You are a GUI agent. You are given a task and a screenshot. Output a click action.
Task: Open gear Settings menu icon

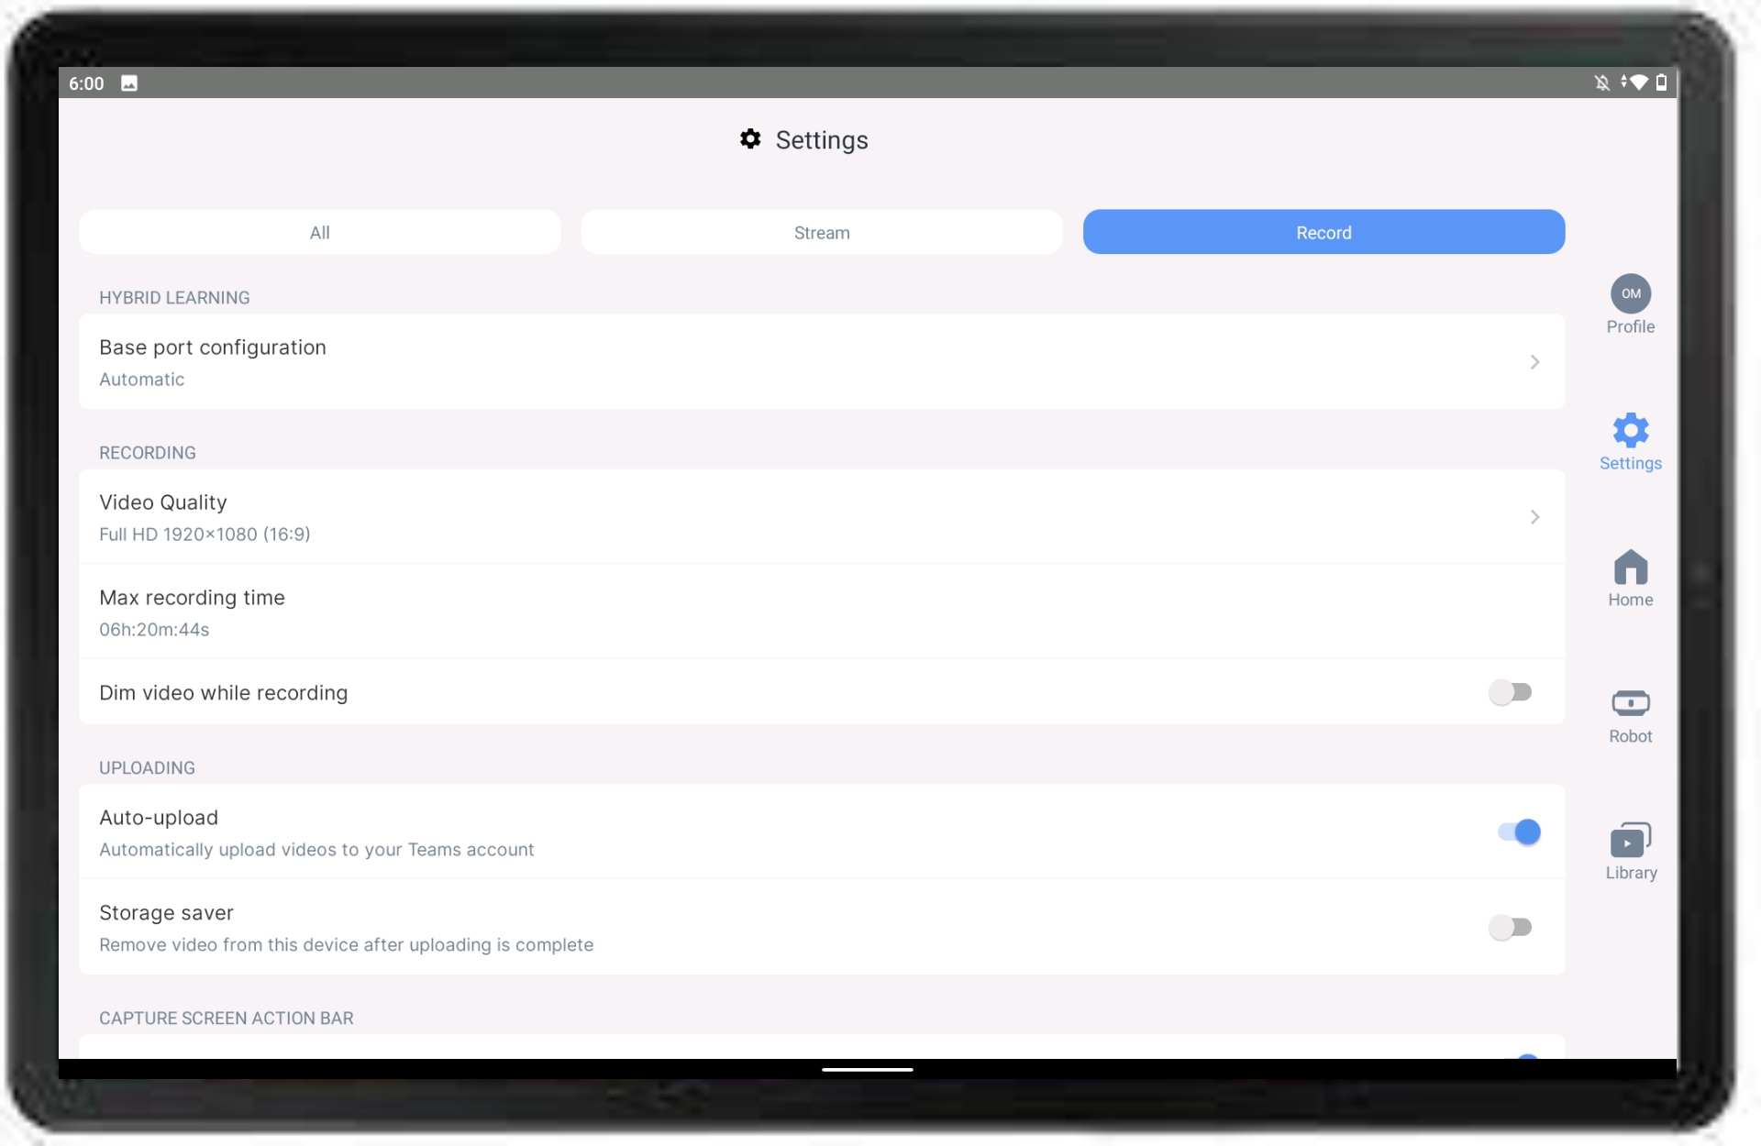tap(1630, 429)
